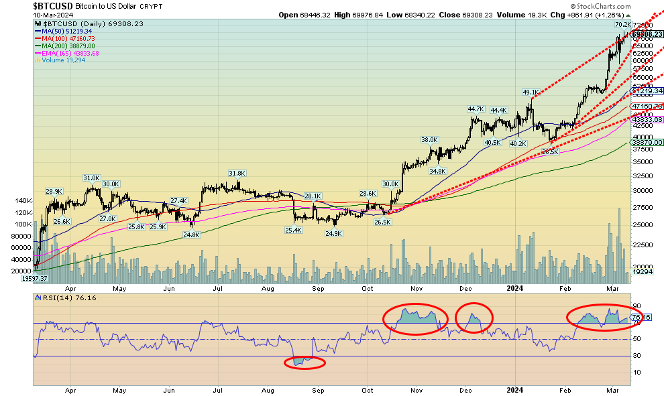The height and width of the screenshot is (396, 664).
Task: Click the 49.1K January high label
Action: 530,92
